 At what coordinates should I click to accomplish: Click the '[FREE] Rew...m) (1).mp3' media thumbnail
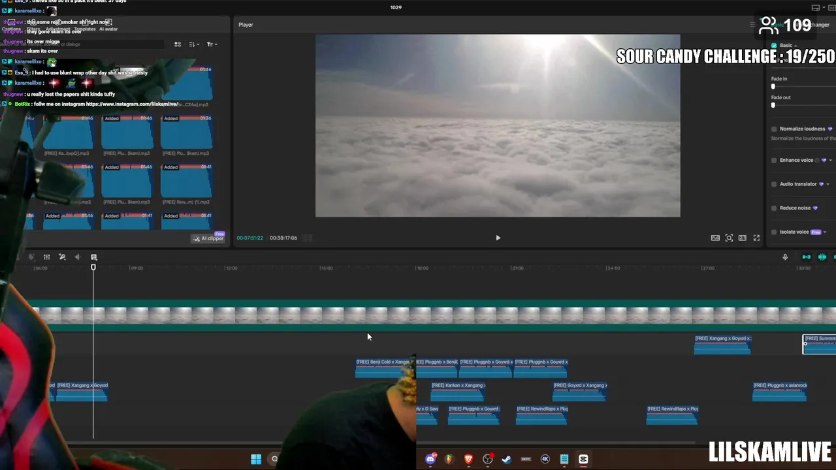186,181
